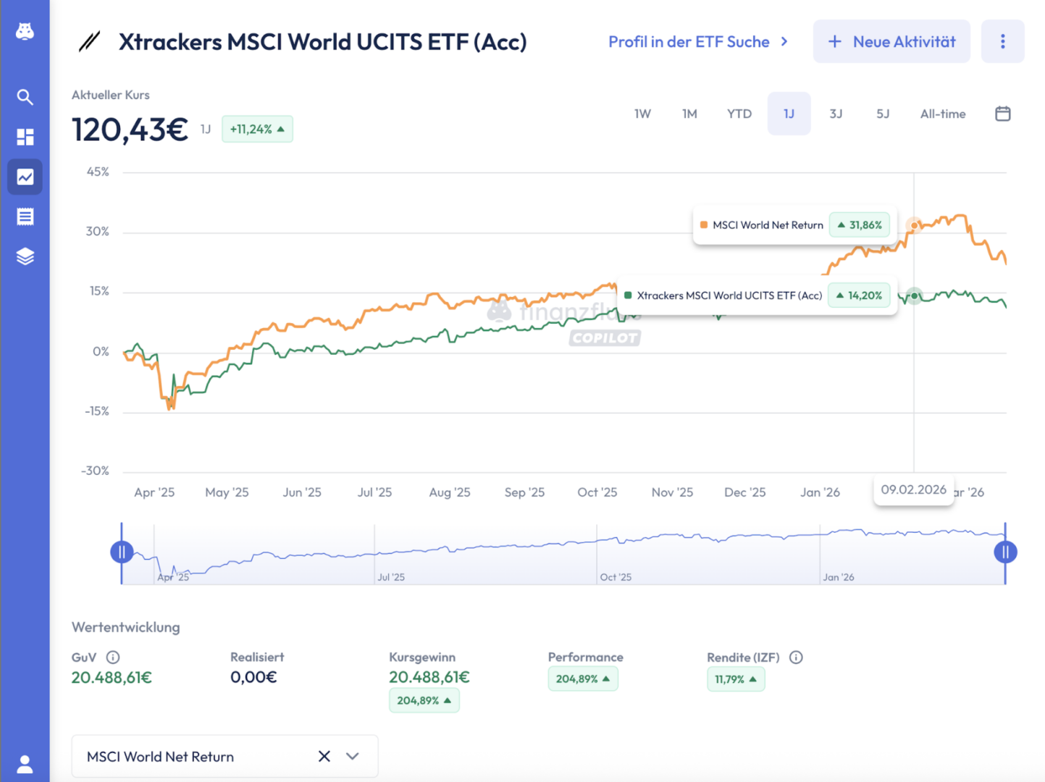1045x782 pixels.
Task: Open the dashboard grid icon in sidebar
Action: point(25,137)
